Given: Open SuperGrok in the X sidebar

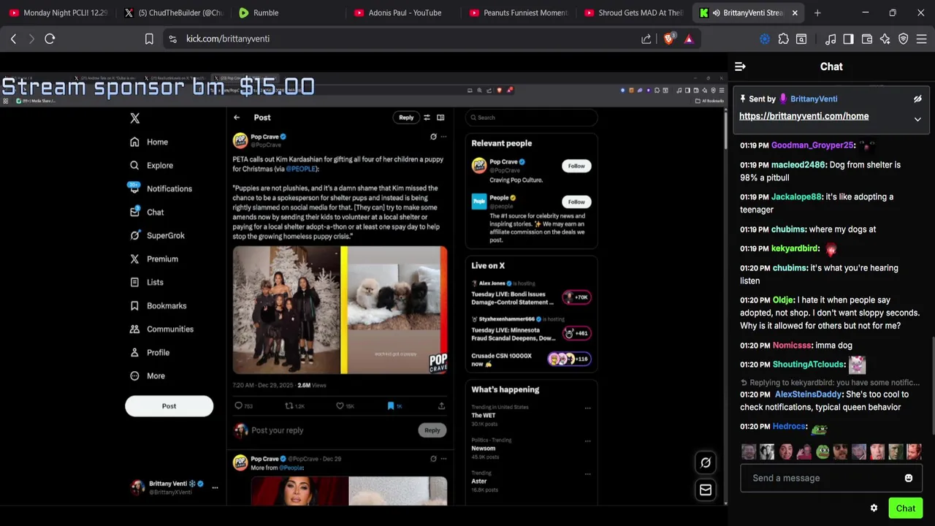Looking at the screenshot, I should tap(157, 235).
